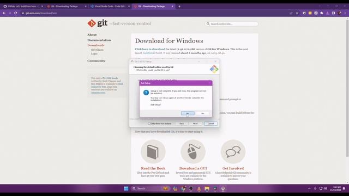The width and height of the screenshot is (349, 196).
Task: Click the address bar URL
Action: click(41, 13)
